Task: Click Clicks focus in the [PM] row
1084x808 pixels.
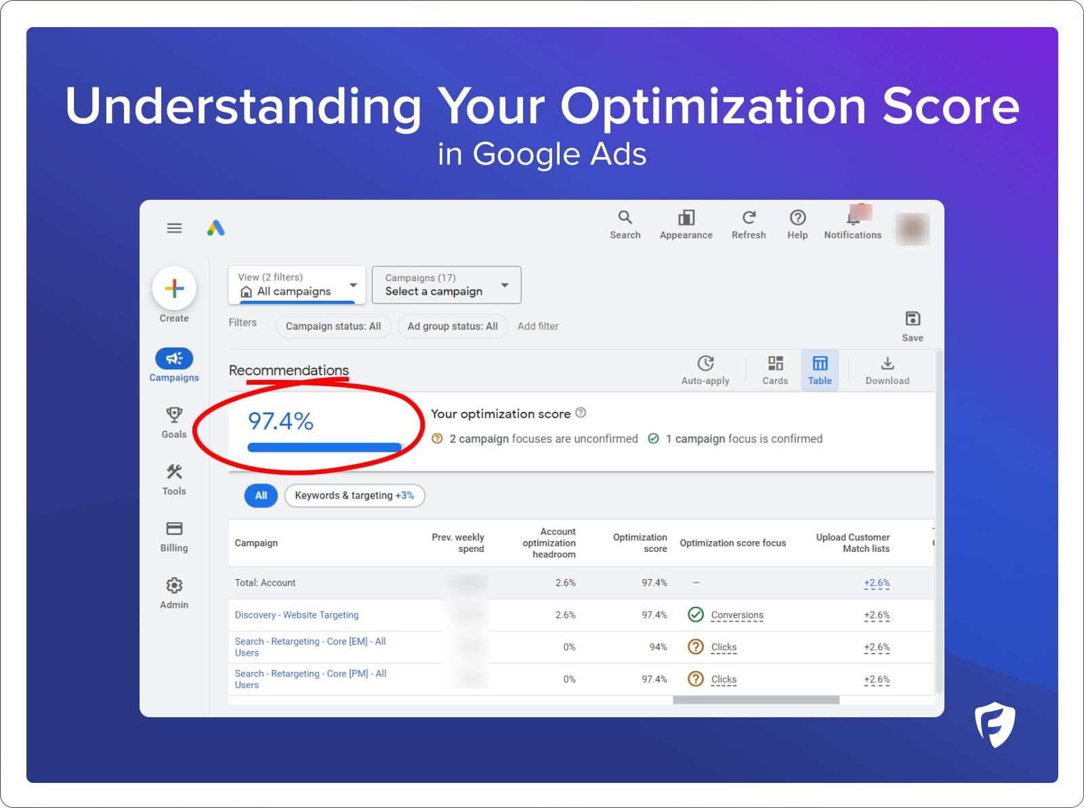Action: 724,679
